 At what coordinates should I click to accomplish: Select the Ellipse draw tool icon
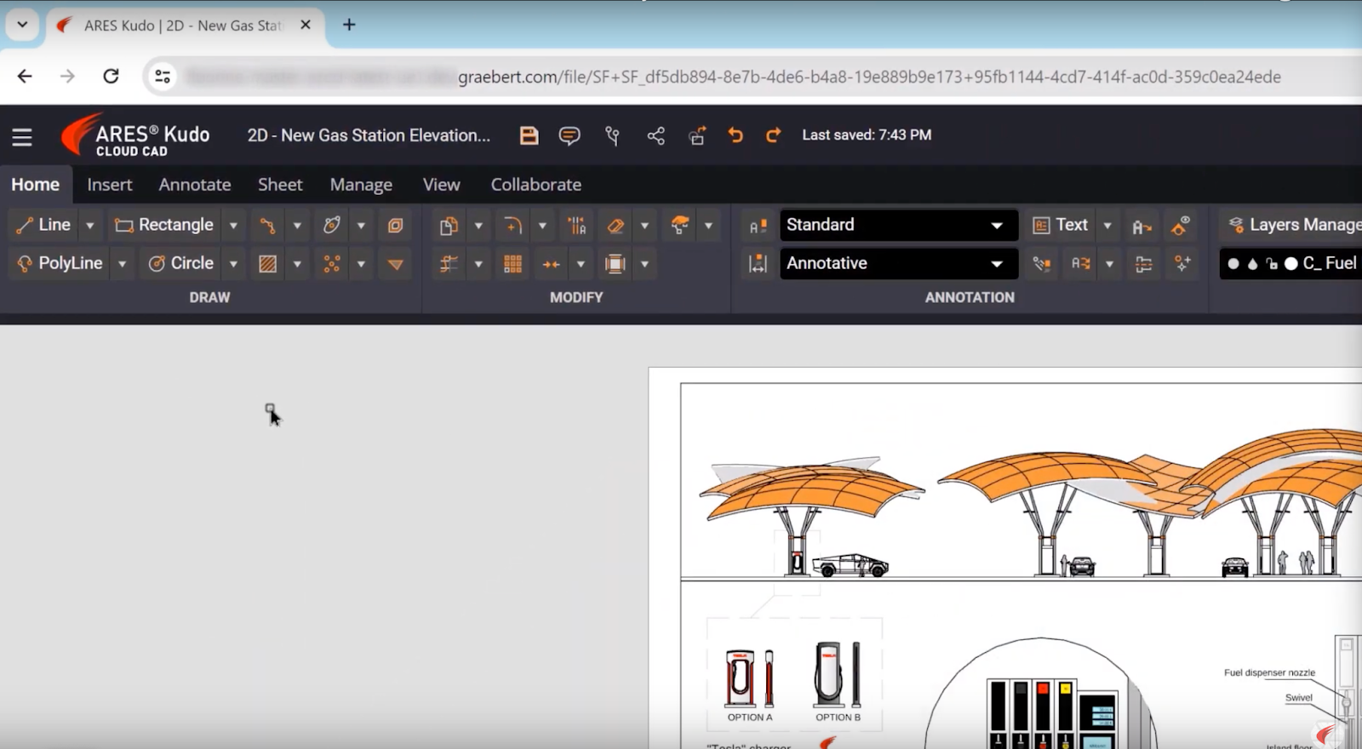click(x=332, y=225)
